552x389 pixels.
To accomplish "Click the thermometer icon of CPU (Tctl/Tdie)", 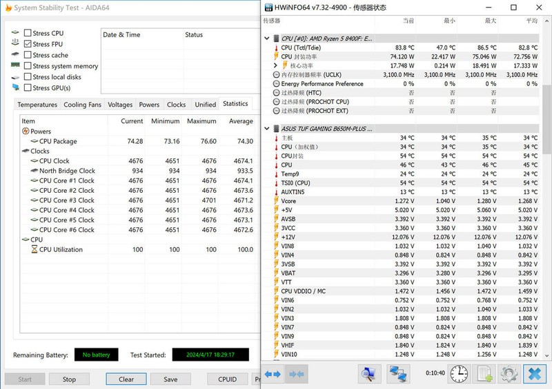I will point(277,48).
